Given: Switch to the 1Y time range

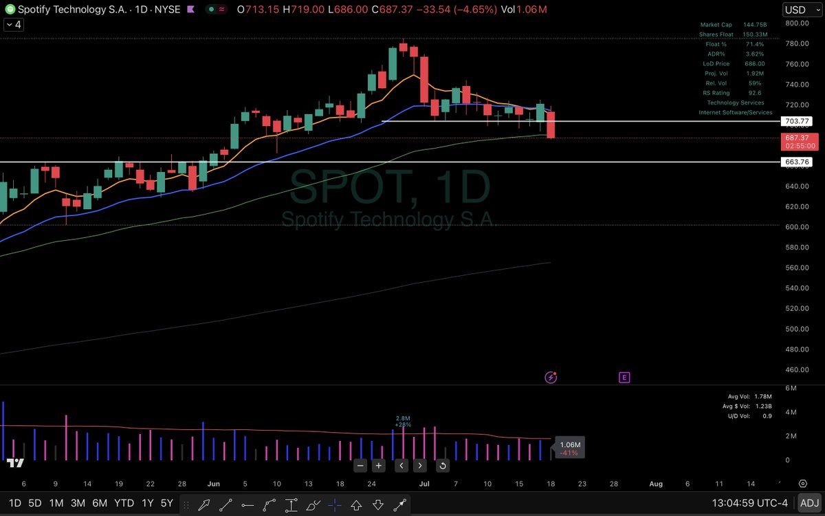Looking at the screenshot, I should [x=147, y=504].
